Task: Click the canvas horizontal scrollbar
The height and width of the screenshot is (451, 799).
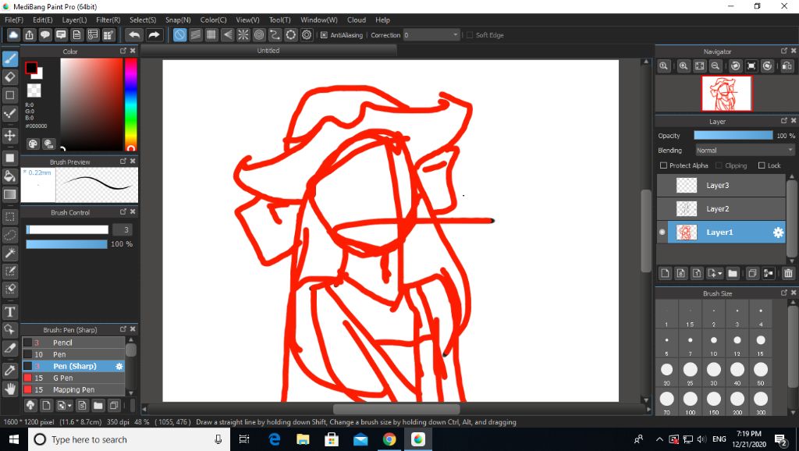Action: 396,409
